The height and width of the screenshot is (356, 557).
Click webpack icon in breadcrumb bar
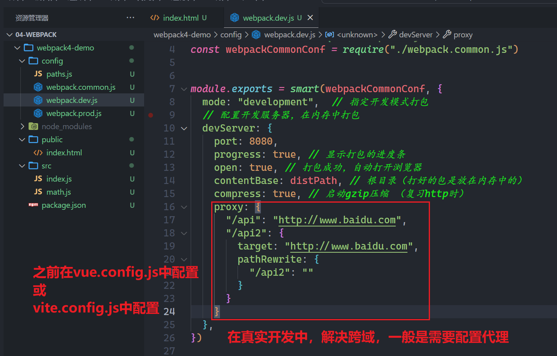click(256, 35)
